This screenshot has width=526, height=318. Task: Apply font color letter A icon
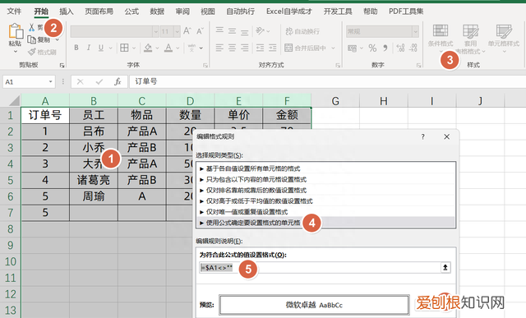coord(168,48)
